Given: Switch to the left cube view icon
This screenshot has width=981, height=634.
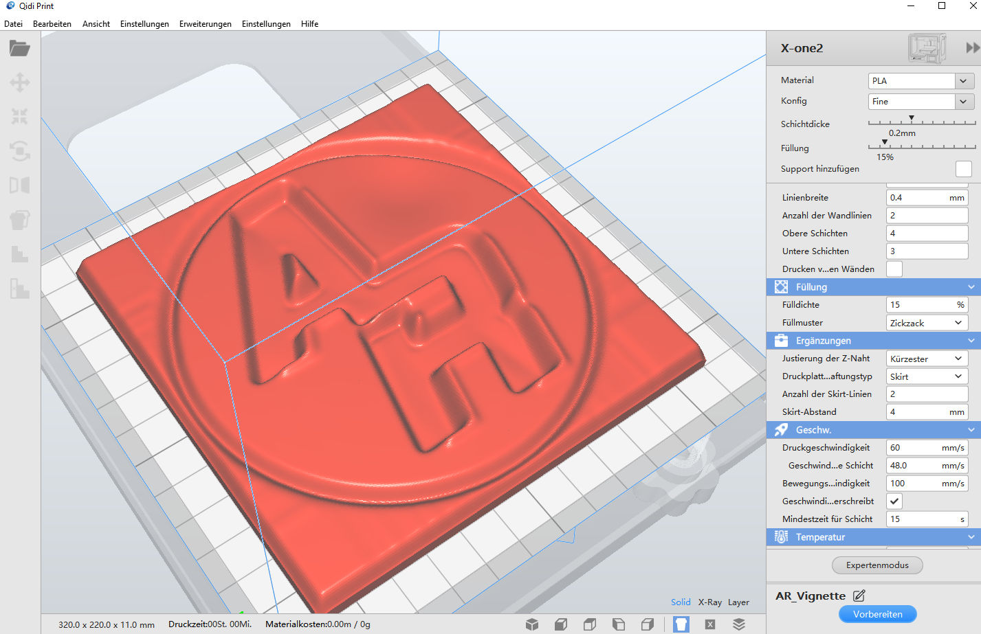Looking at the screenshot, I should tap(619, 624).
